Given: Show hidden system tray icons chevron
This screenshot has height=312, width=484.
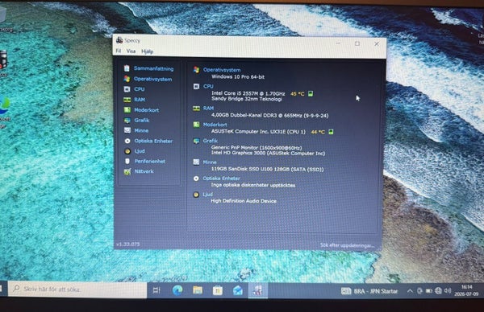Looking at the screenshot, I should (410, 291).
